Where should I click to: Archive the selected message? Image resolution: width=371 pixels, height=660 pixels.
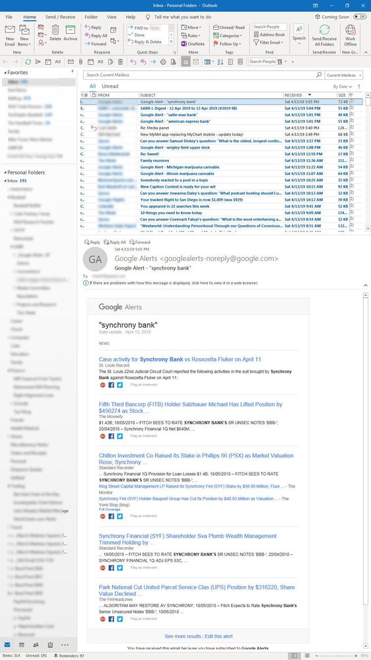[70, 33]
